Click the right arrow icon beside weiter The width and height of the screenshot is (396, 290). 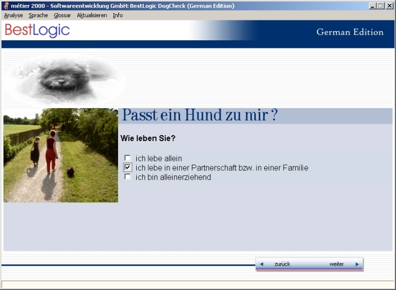click(x=357, y=264)
